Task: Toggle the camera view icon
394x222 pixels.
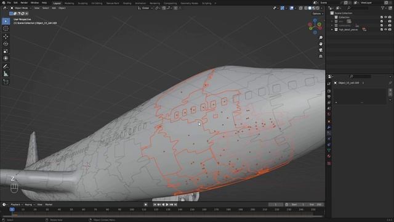Action: click(321, 50)
